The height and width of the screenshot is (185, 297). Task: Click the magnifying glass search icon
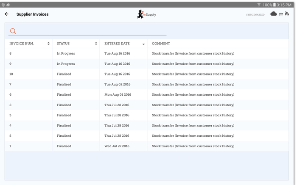tap(13, 31)
